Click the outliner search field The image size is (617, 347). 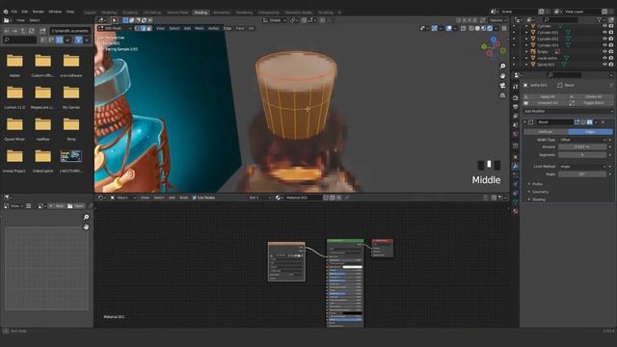point(561,19)
